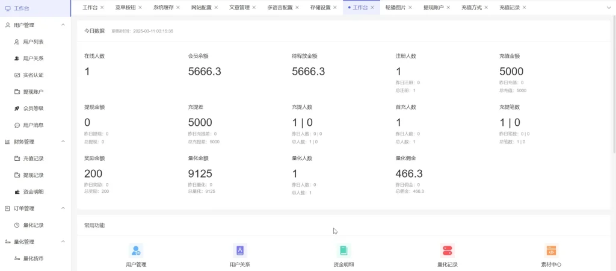The width and height of the screenshot is (616, 271).
Task: Open the tab list dropdown arrow
Action: pyautogui.click(x=607, y=7)
